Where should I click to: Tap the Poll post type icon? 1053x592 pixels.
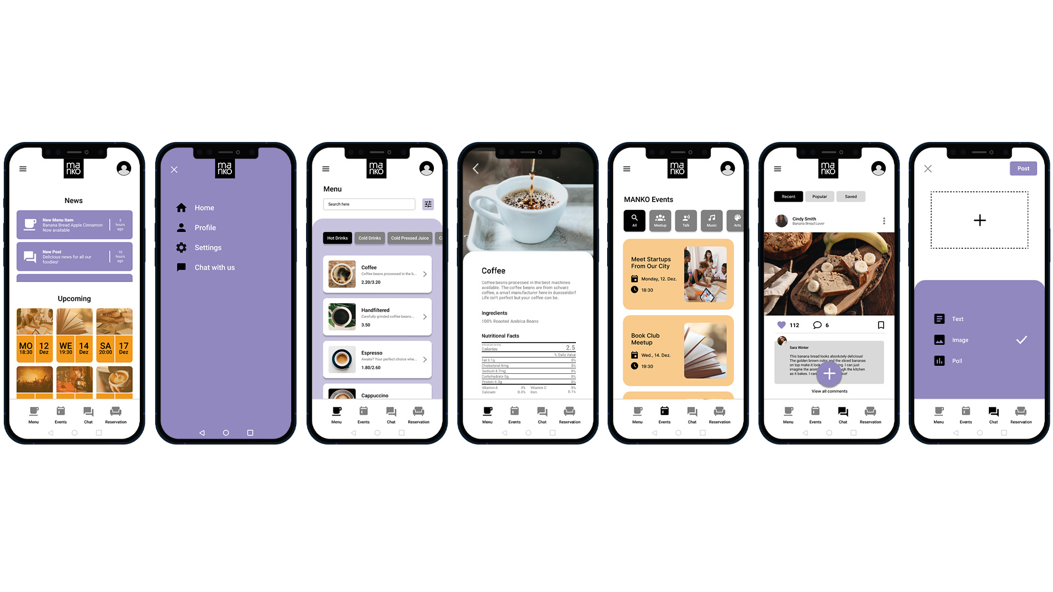[x=939, y=360]
